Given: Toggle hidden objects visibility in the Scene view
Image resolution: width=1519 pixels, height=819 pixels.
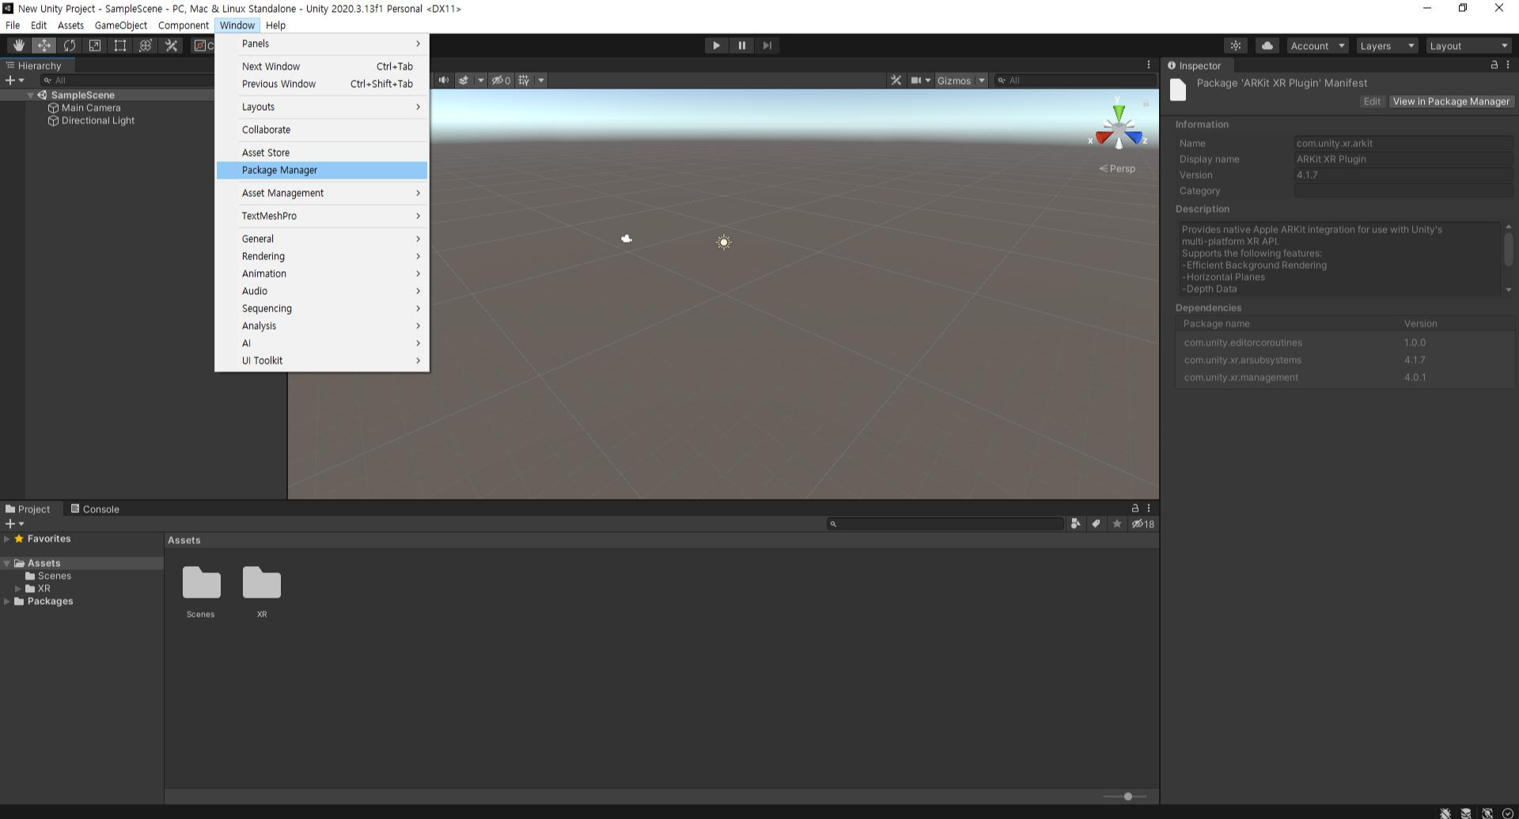Looking at the screenshot, I should coord(501,80).
